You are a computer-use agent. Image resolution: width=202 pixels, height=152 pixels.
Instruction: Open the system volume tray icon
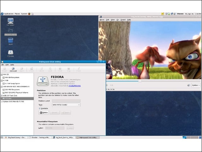coord(175,14)
